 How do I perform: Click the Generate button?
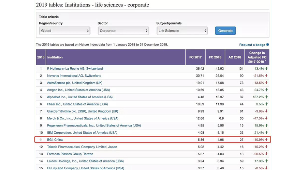[225, 31]
